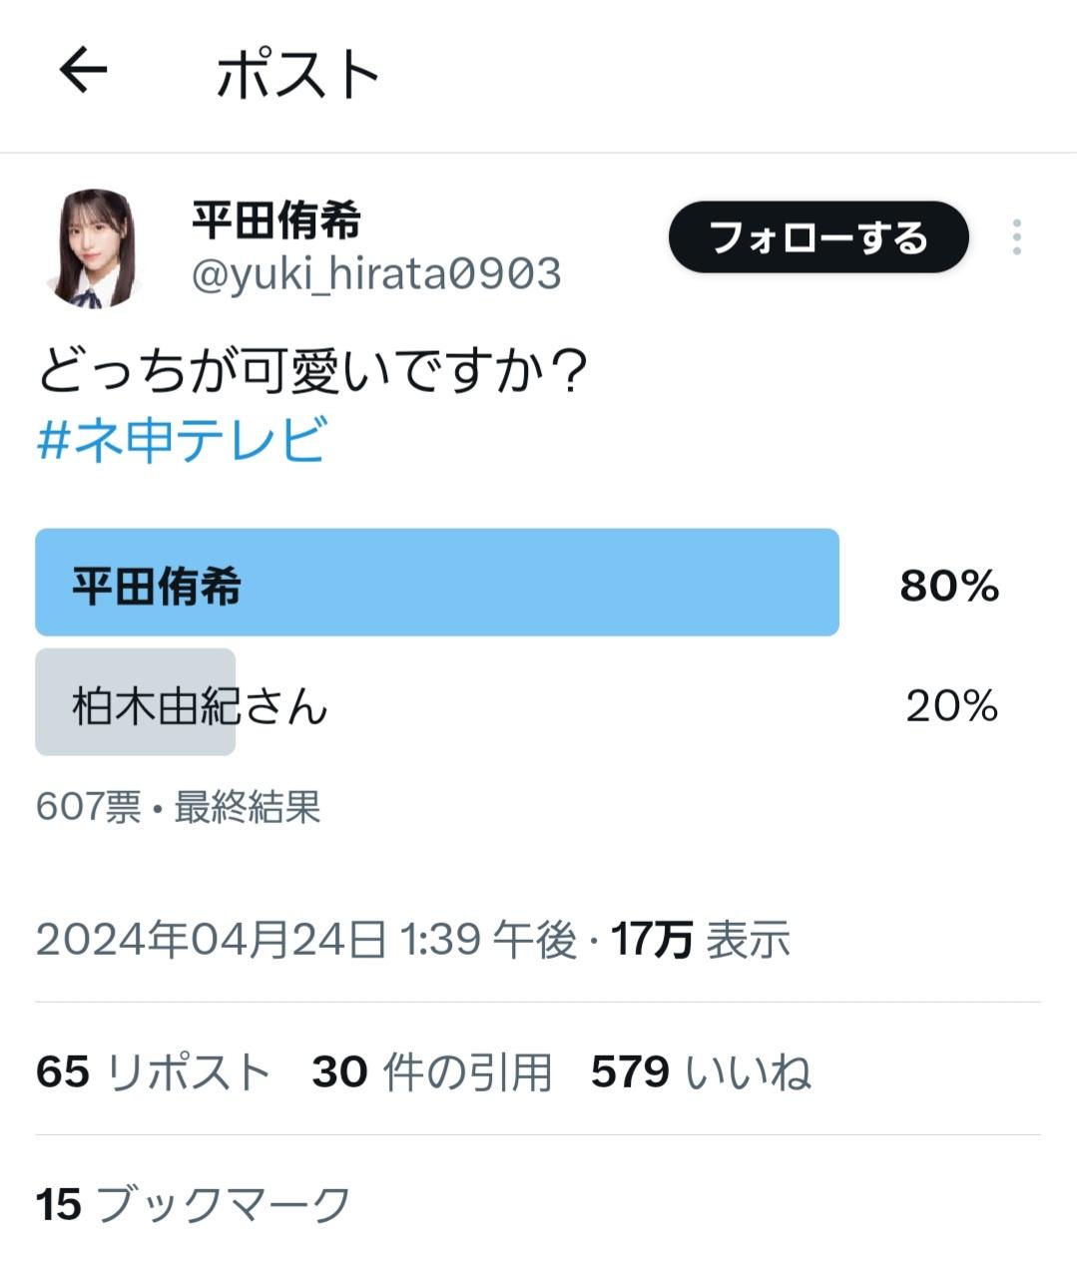Click the 607票・最終結果 poll summary

tap(178, 806)
